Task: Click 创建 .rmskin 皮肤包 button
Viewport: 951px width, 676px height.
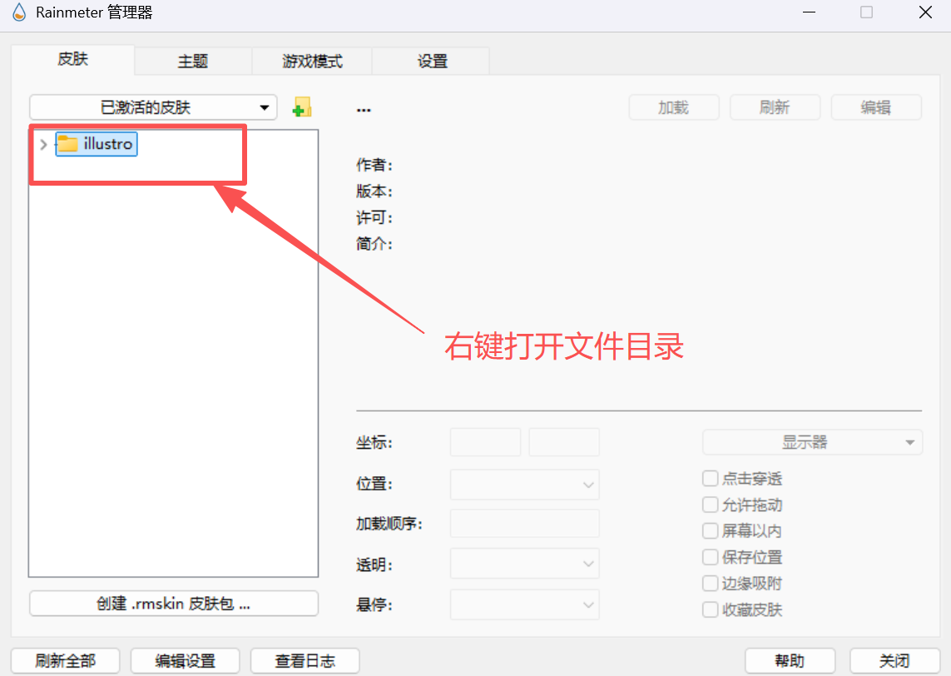Action: [x=173, y=604]
